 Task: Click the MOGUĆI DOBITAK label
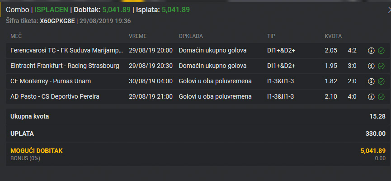point(37,151)
